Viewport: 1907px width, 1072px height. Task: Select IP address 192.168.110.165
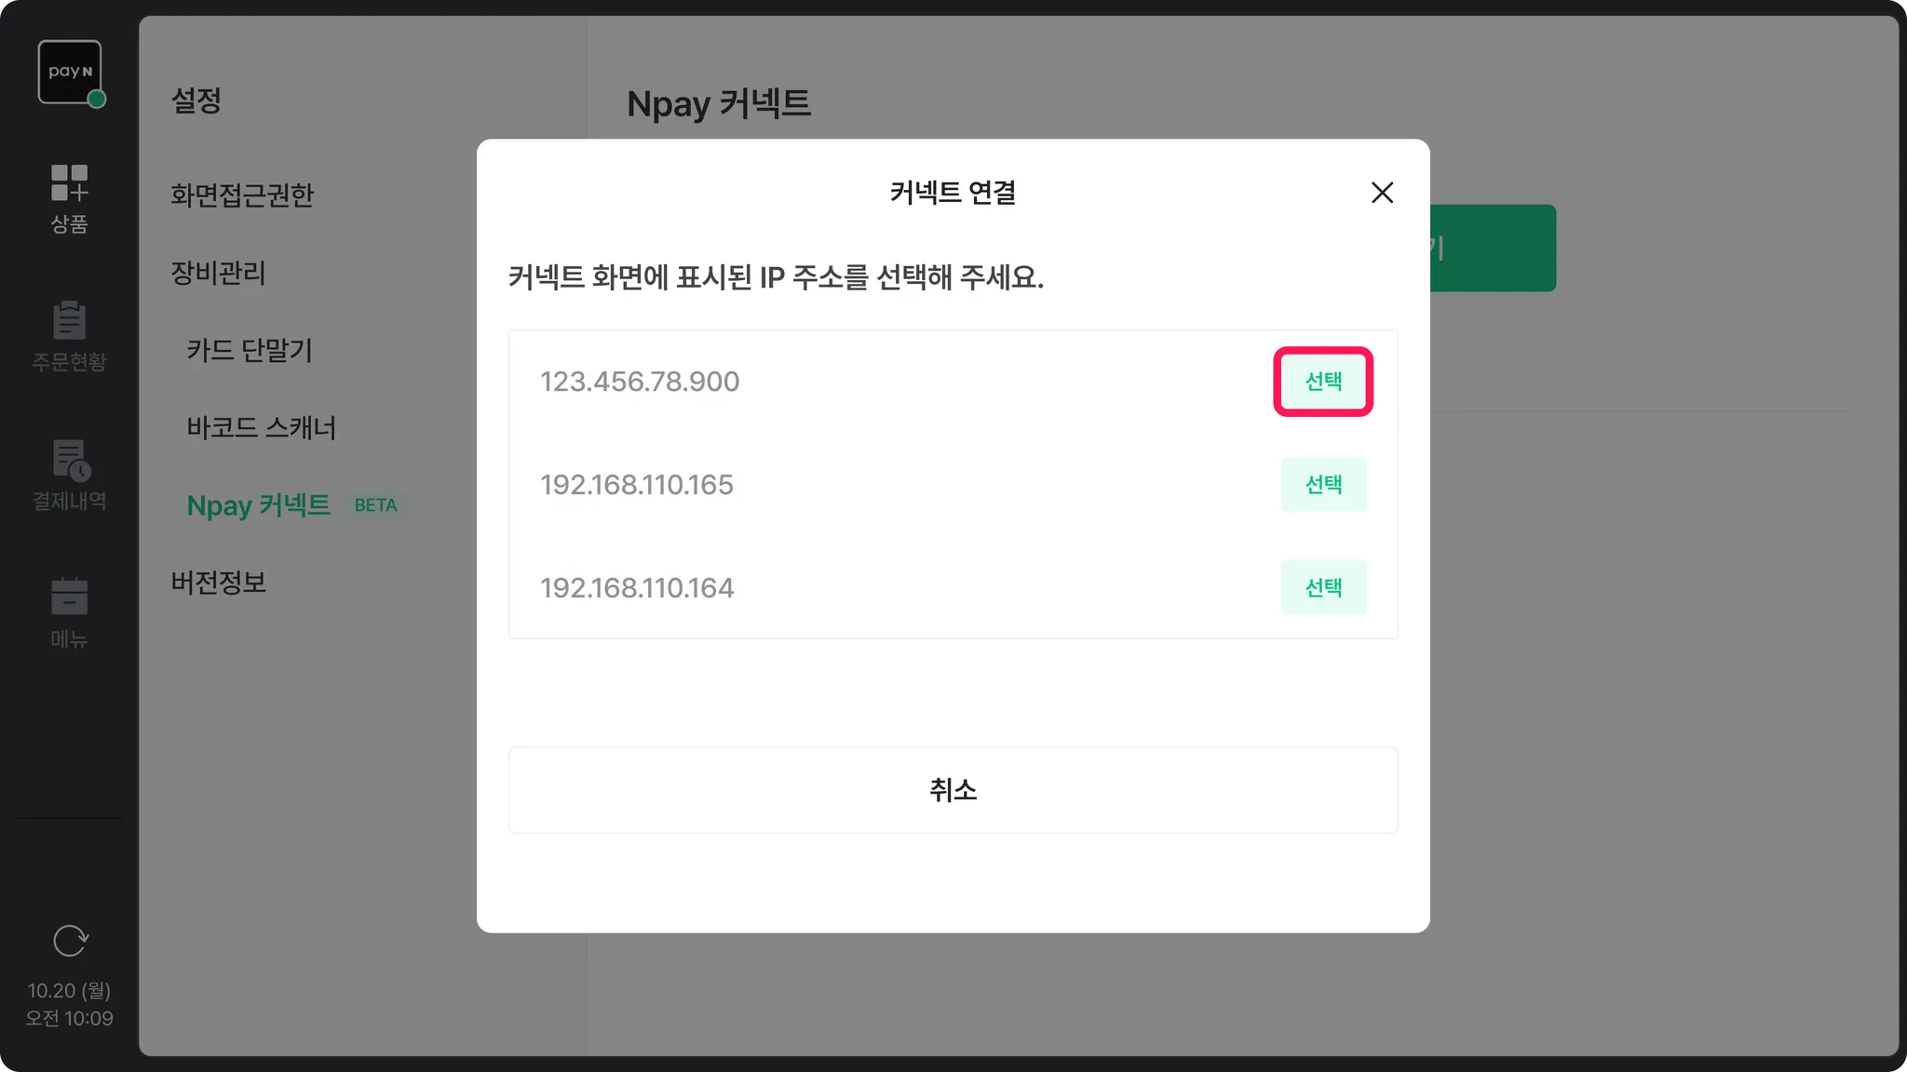1323,484
